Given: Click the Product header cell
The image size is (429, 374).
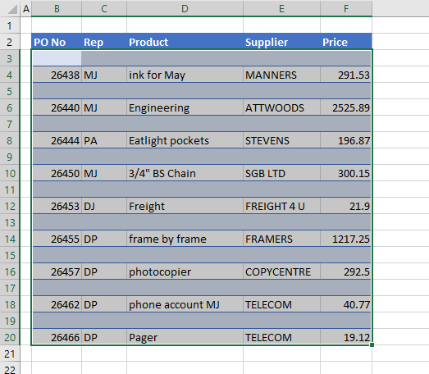Looking at the screenshot, I should 185,42.
